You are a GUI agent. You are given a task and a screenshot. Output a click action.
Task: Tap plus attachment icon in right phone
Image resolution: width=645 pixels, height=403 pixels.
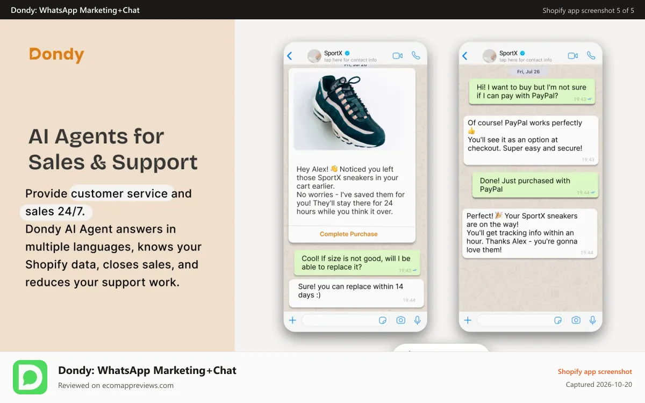(x=468, y=320)
